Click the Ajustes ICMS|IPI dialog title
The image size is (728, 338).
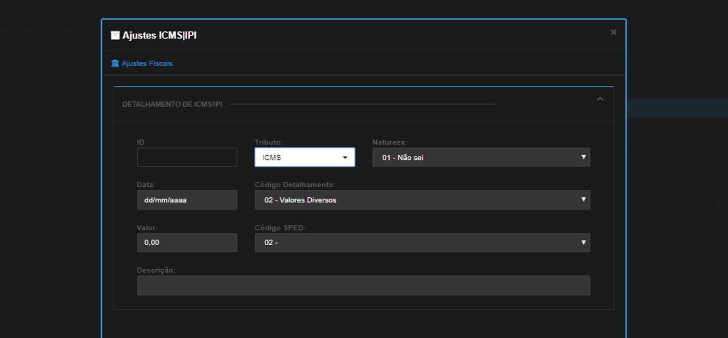(x=159, y=35)
